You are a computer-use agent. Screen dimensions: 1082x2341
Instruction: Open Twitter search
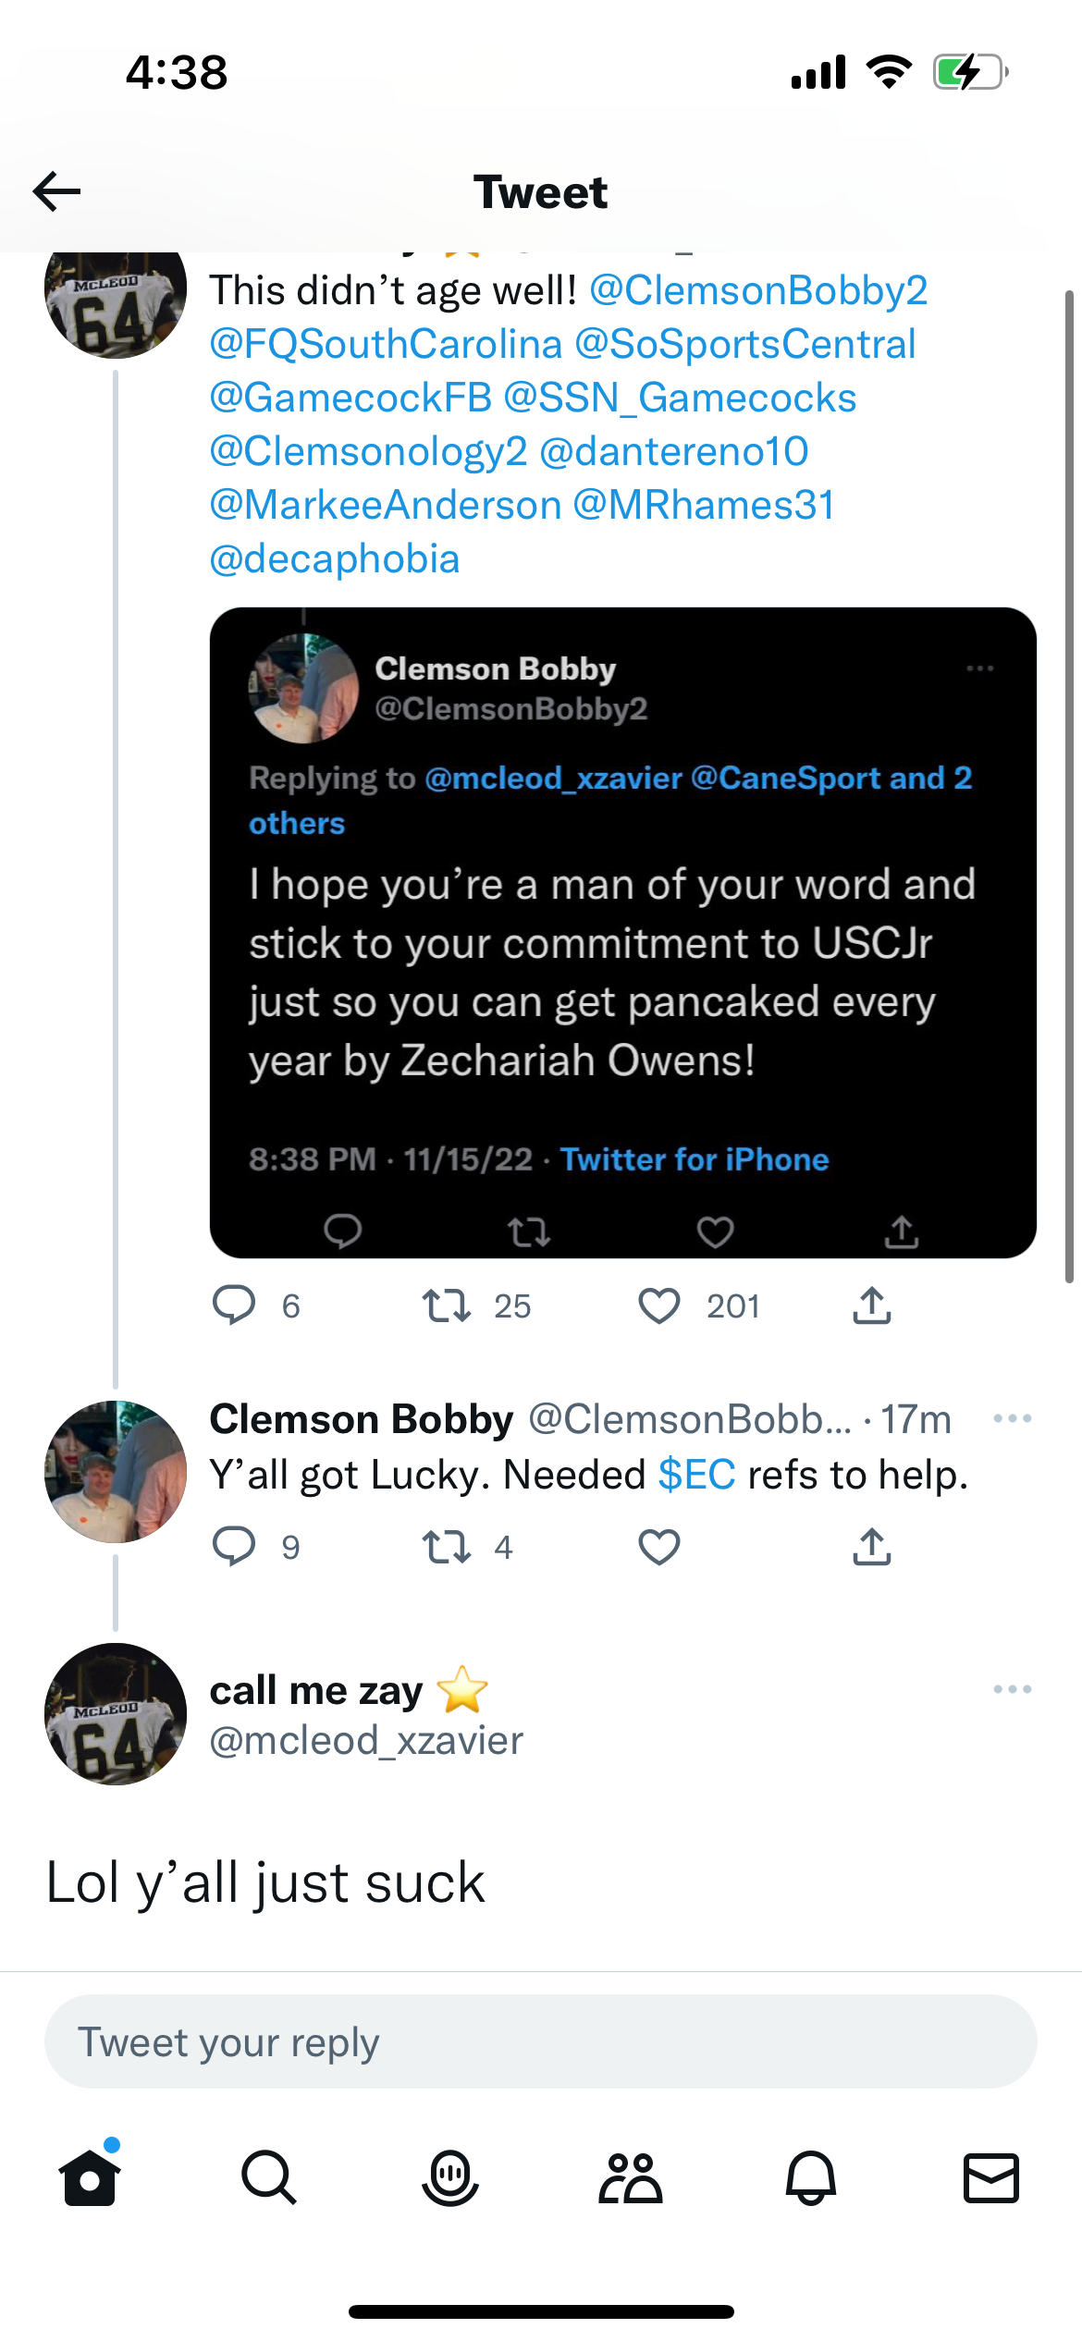(x=268, y=2177)
